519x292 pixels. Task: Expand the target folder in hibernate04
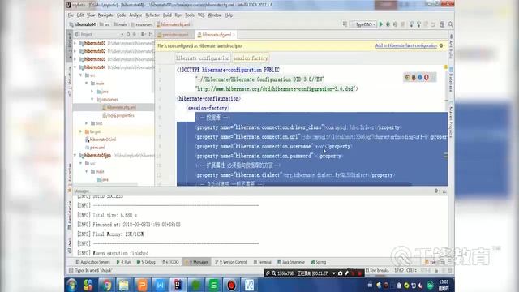(x=80, y=131)
